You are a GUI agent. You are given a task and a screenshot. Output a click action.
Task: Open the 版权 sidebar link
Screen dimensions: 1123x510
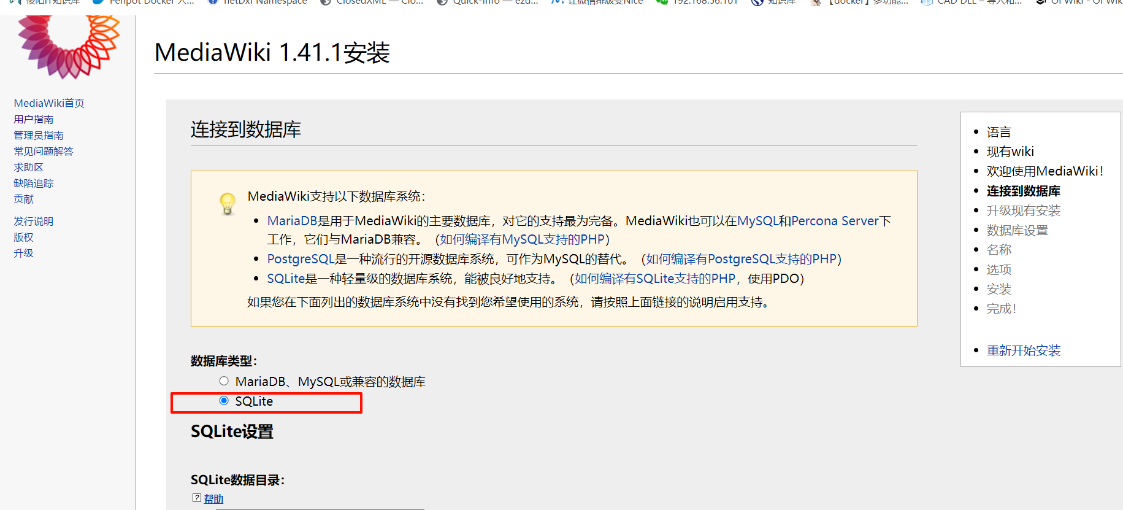(24, 237)
